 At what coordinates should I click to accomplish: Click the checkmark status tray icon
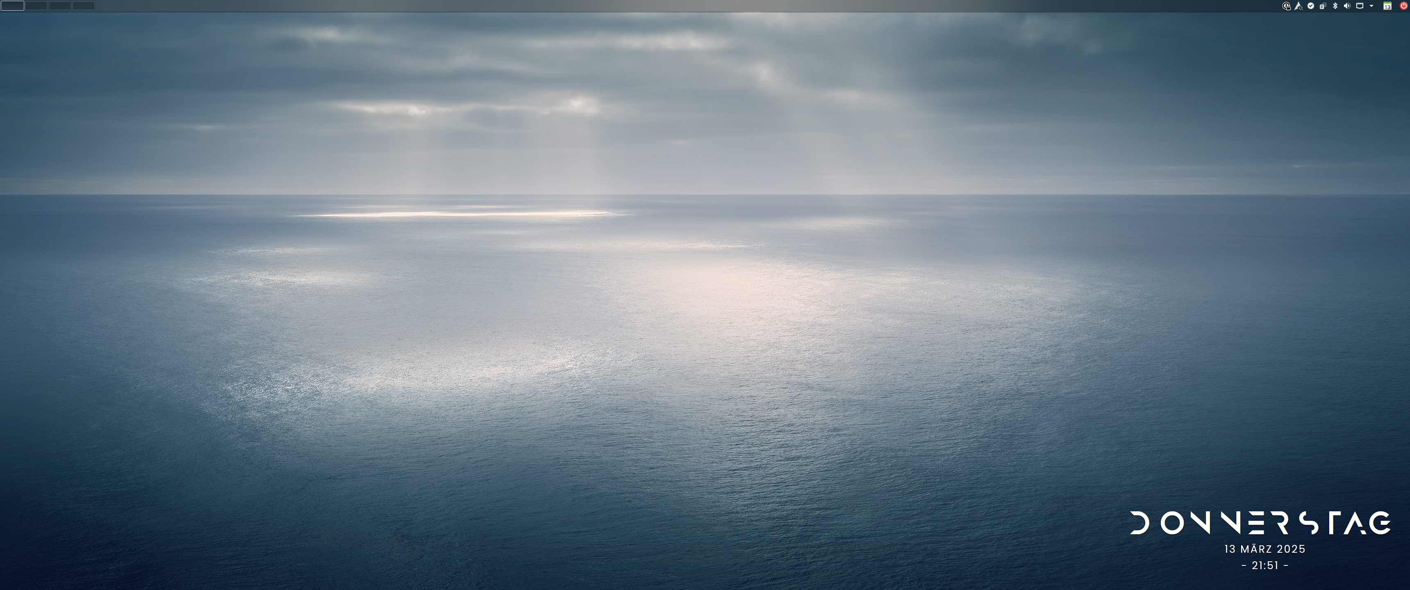(x=1311, y=6)
